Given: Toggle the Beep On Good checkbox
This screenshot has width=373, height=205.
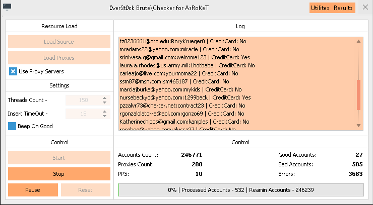Looking at the screenshot, I should pos(12,126).
